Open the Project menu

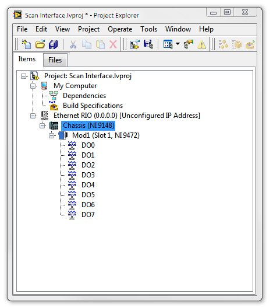click(x=88, y=29)
